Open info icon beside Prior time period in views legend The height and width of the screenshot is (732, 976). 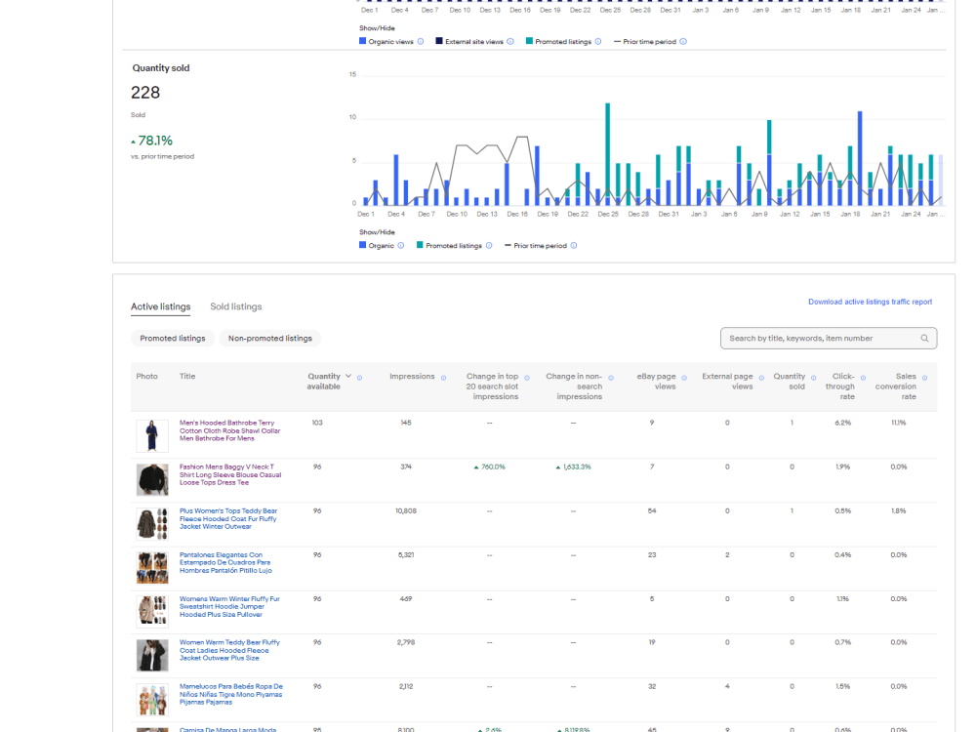coord(683,42)
